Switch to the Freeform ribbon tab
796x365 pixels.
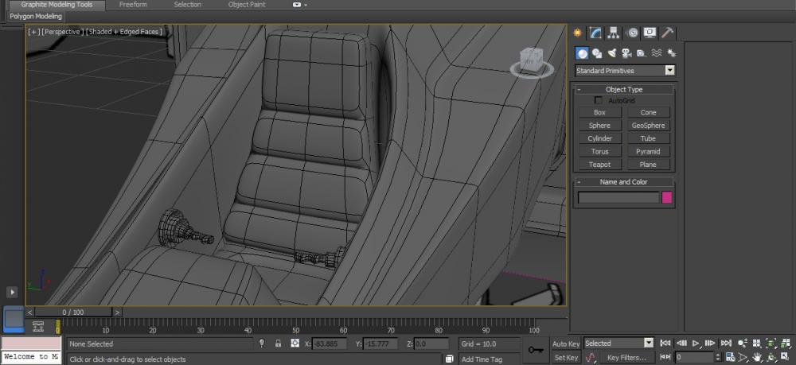(x=133, y=5)
